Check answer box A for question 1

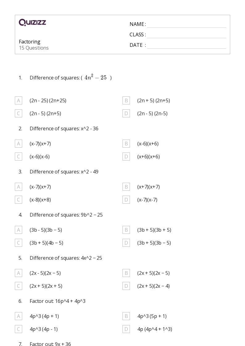coord(19,100)
